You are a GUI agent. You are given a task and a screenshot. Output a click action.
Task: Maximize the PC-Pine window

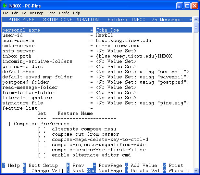(x=187, y=6)
